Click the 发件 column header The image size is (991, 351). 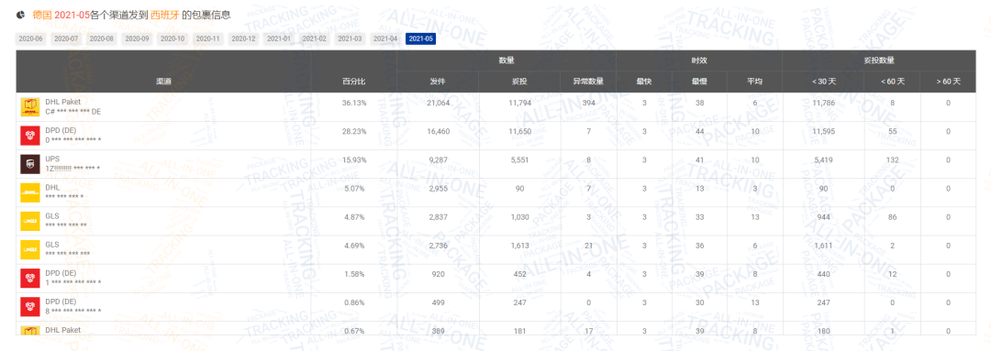(438, 82)
